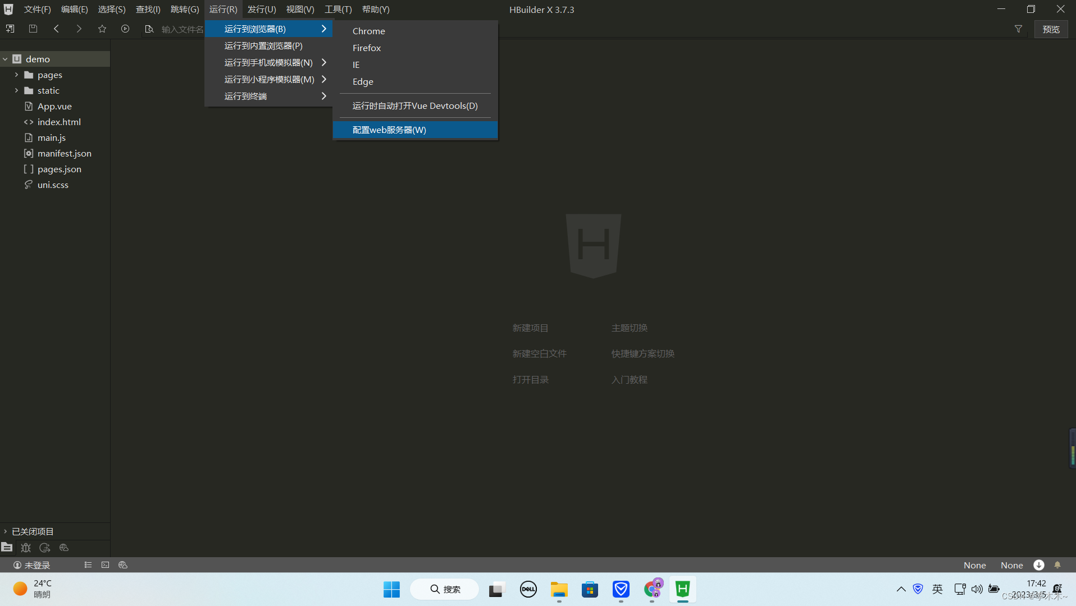Go back using the left arrow icon
This screenshot has height=606, width=1076.
pyautogui.click(x=56, y=29)
